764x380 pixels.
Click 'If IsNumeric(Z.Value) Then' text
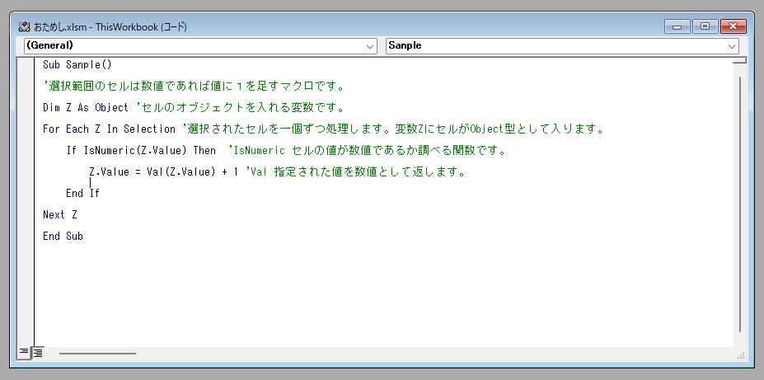click(141, 151)
